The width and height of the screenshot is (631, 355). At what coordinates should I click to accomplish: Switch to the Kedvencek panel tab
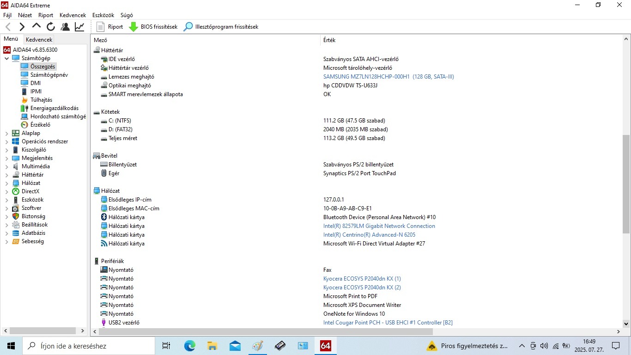tap(39, 40)
